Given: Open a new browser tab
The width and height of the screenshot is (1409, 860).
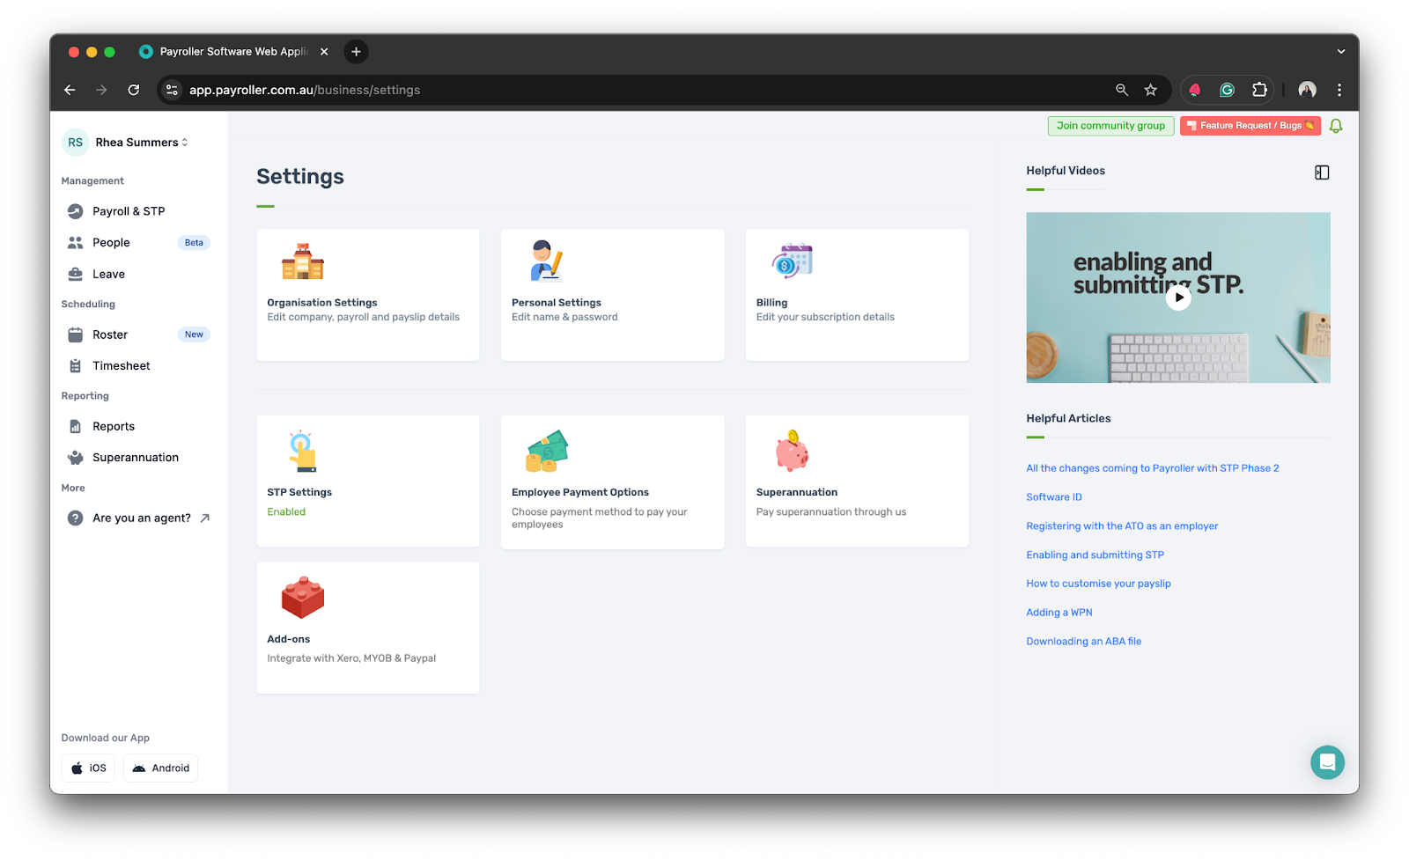Looking at the screenshot, I should pyautogui.click(x=356, y=52).
